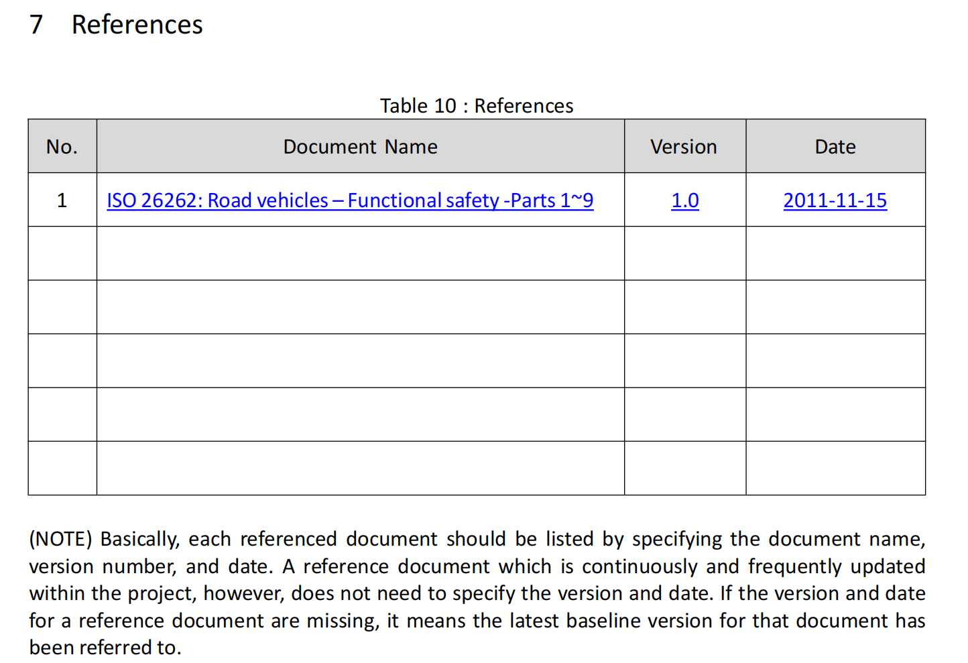Click empty Document Name cell in third row
The width and height of the screenshot is (968, 663).
click(x=360, y=307)
